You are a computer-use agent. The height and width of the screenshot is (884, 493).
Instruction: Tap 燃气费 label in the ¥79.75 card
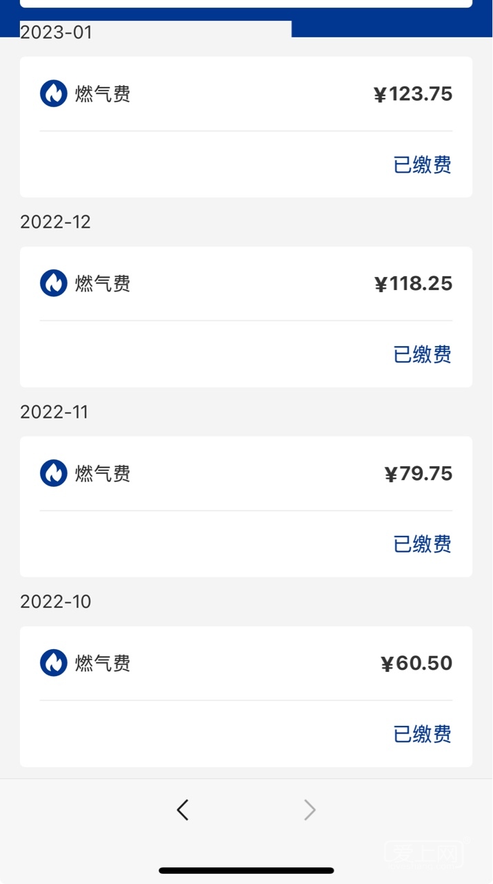(103, 473)
